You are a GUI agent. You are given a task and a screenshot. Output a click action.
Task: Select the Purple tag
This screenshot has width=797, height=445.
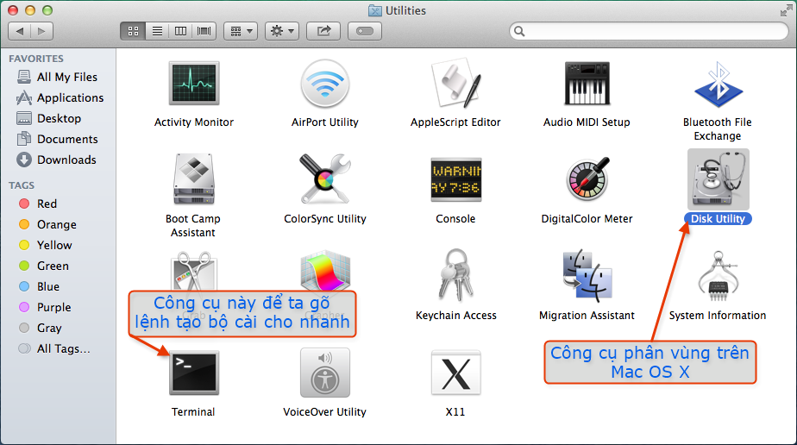pyautogui.click(x=45, y=307)
